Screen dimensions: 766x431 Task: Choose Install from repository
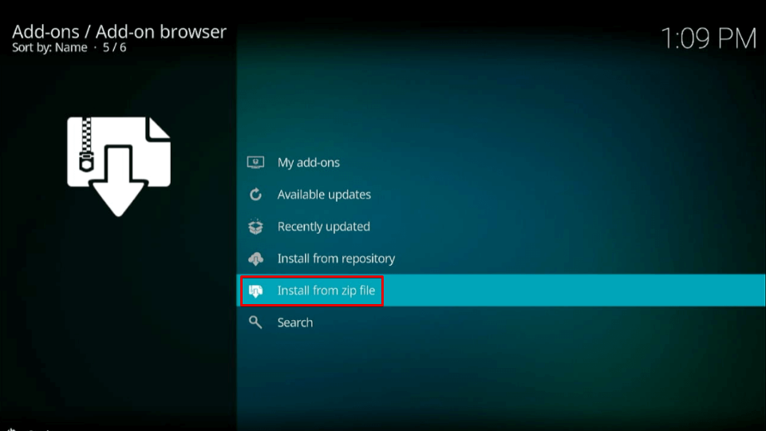click(501, 259)
